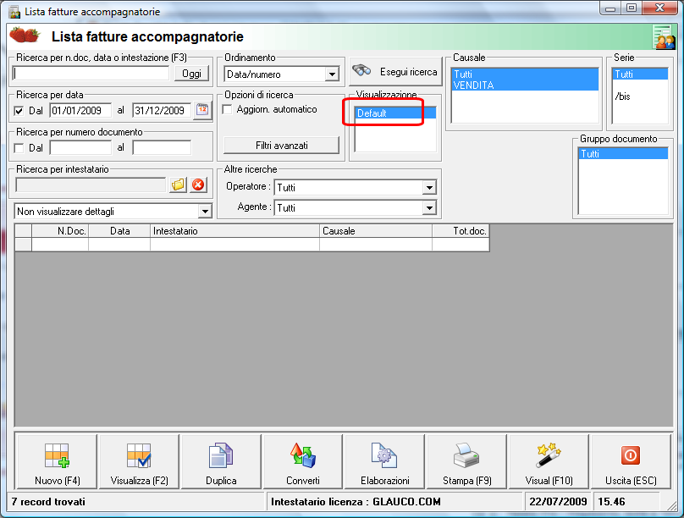Open the Non visualizzare dettagli dropdown
Screen dimensions: 684x518
tap(205, 212)
